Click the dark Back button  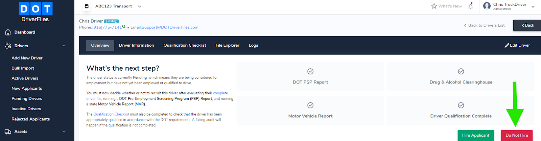[x=527, y=25]
